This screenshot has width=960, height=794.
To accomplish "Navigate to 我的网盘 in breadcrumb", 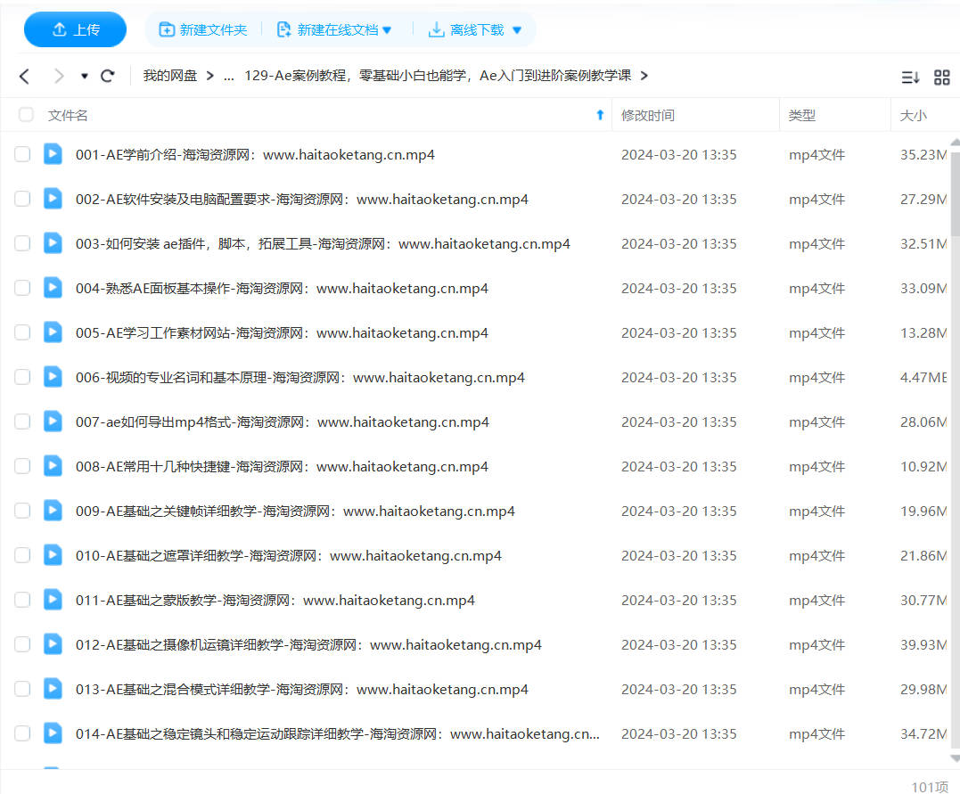I will tap(170, 76).
